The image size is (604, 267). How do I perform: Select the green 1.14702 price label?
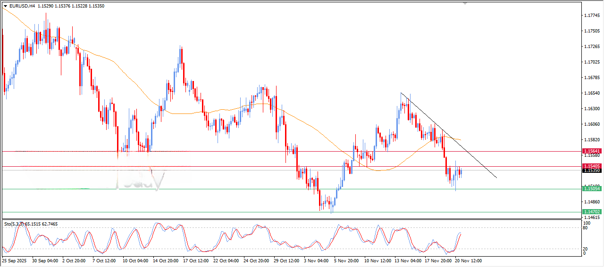pos(591,212)
